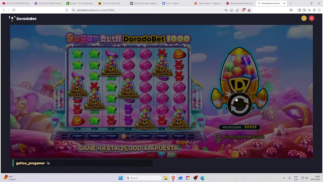This screenshot has height=182, width=323.
Task: Click the Brave browser taskbar icon
Action: [x=173, y=178]
